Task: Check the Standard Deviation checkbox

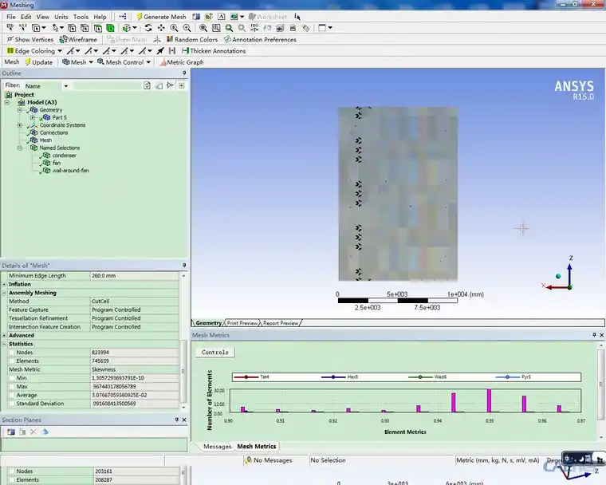Action: click(12, 404)
